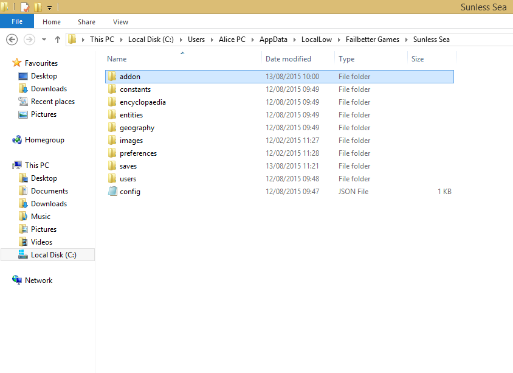Switch to the Share ribbon tab
The height and width of the screenshot is (373, 513).
point(86,22)
